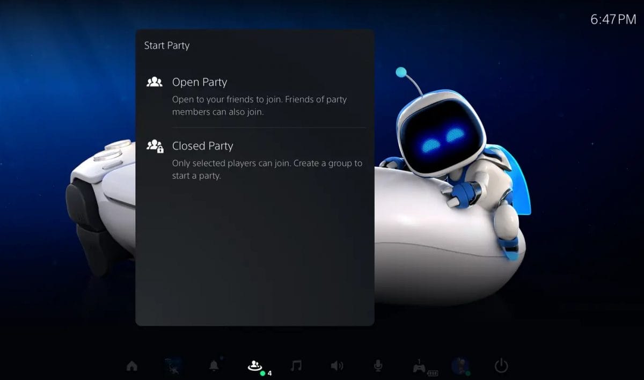Choose Closed Party for selected players only

202,145
